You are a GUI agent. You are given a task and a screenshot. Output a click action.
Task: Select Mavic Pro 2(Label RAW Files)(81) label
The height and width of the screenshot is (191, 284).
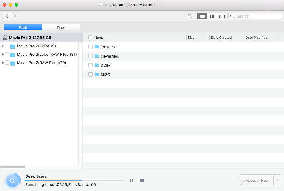(x=47, y=54)
